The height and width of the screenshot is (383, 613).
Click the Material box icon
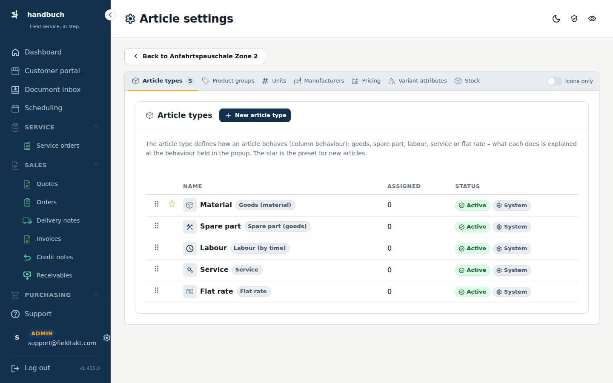pyautogui.click(x=190, y=205)
